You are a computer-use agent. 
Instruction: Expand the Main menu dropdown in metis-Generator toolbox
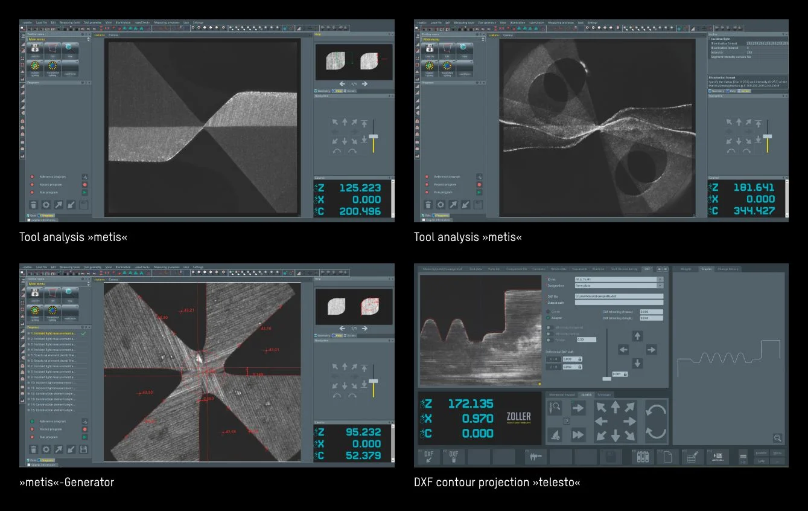[x=87, y=283]
